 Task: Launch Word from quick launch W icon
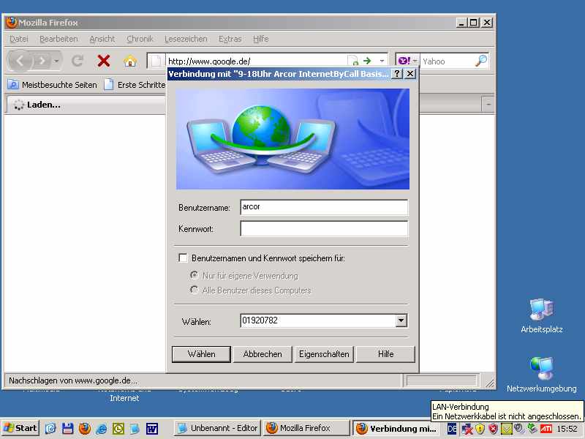[x=152, y=429]
